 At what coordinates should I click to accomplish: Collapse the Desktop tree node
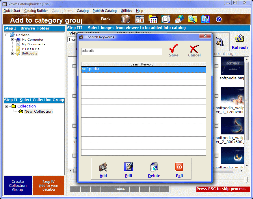click(7, 35)
